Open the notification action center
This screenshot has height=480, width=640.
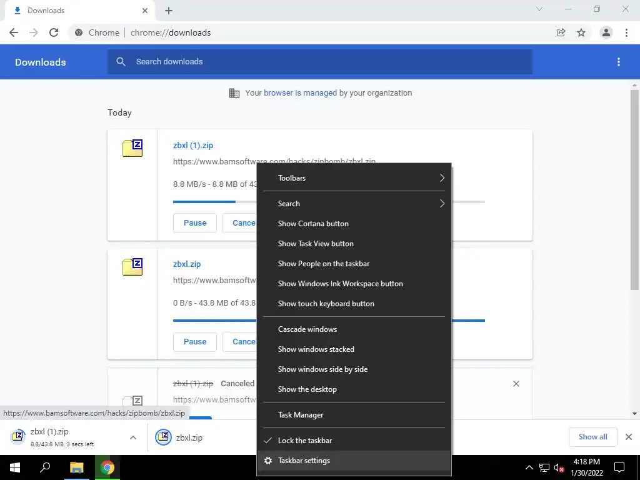[619, 467]
